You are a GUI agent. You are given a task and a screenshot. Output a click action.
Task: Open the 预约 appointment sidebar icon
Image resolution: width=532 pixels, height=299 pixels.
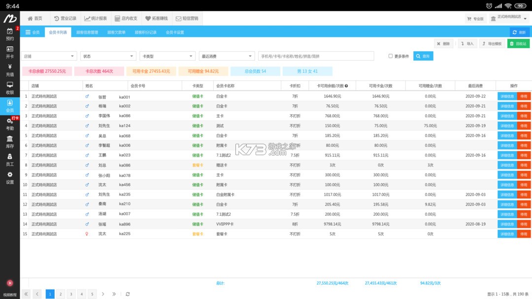(x=10, y=34)
